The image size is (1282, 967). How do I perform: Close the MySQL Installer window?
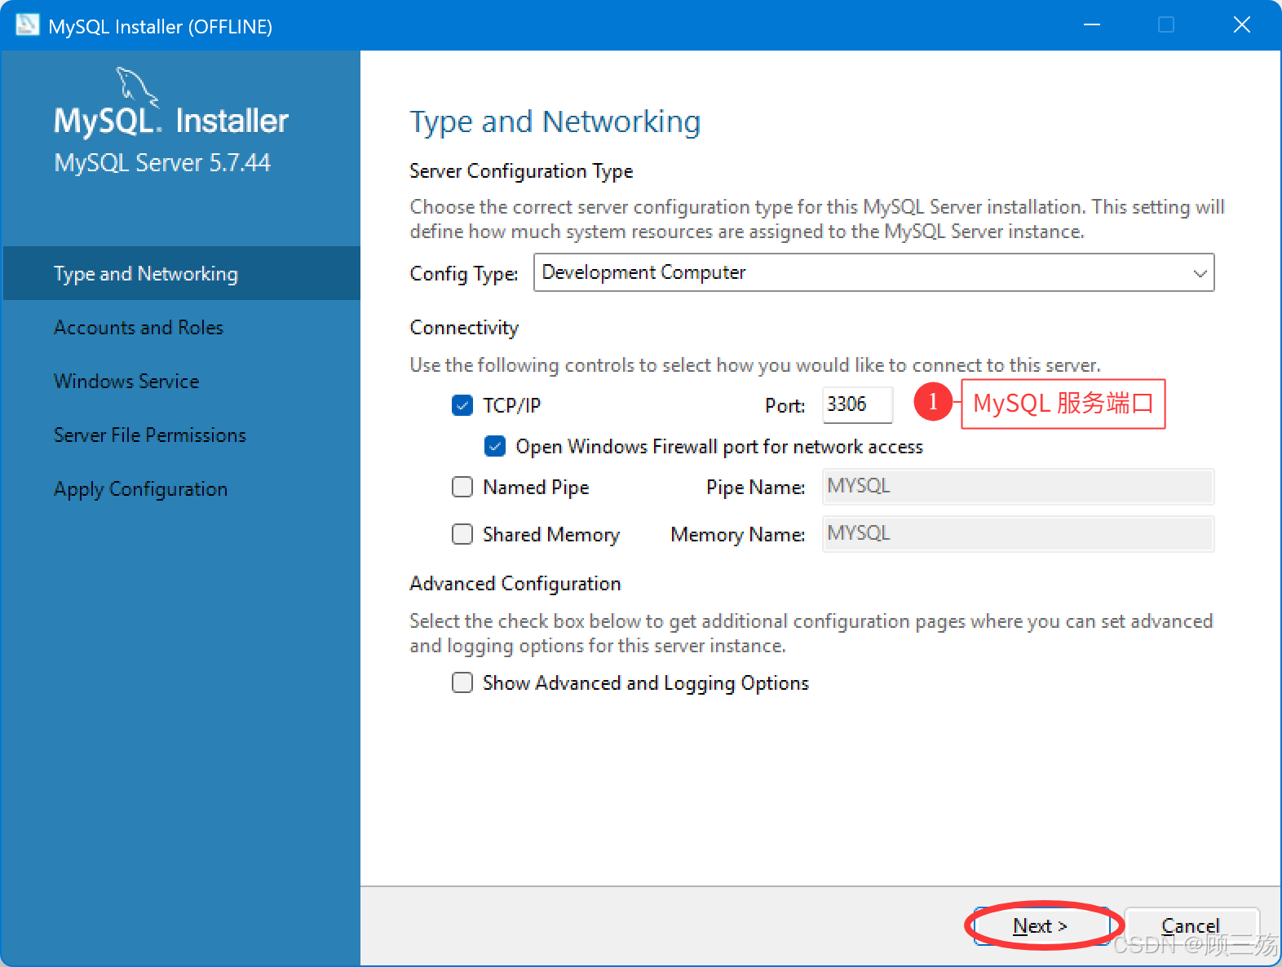tap(1242, 25)
